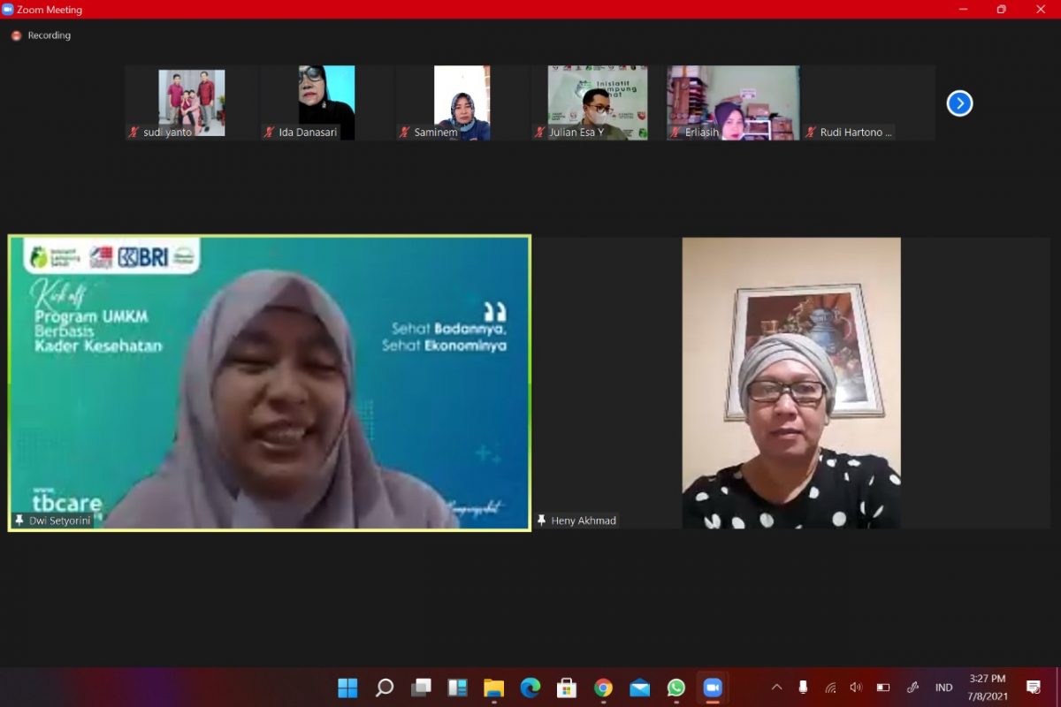Image resolution: width=1061 pixels, height=707 pixels.
Task: Open WhatsApp from the taskbar
Action: pyautogui.click(x=676, y=688)
